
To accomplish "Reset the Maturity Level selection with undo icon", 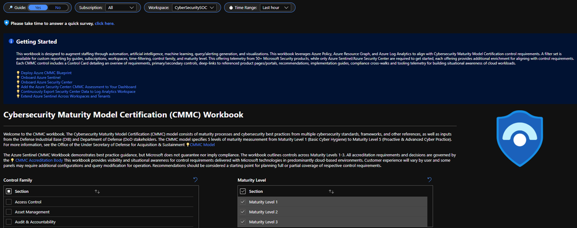I will 430,180.
